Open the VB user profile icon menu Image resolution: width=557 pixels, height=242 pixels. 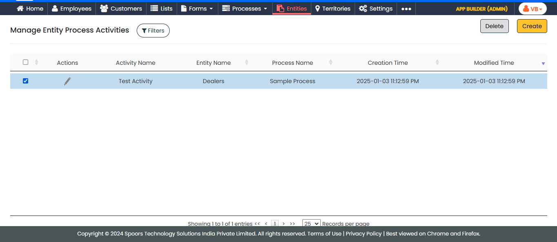click(533, 9)
